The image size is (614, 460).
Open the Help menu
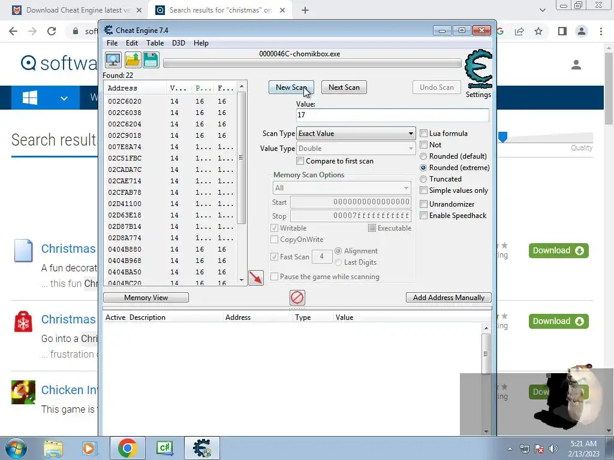pos(201,43)
